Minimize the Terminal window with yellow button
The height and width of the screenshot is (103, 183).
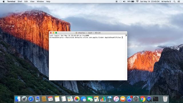click(53, 33)
